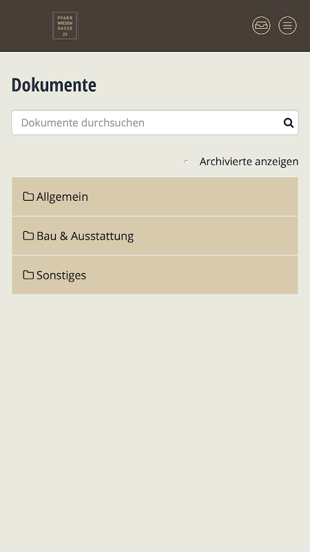The image size is (310, 552).
Task: Click the folder icon beside Bau & Ausstattung
Action: (x=28, y=235)
